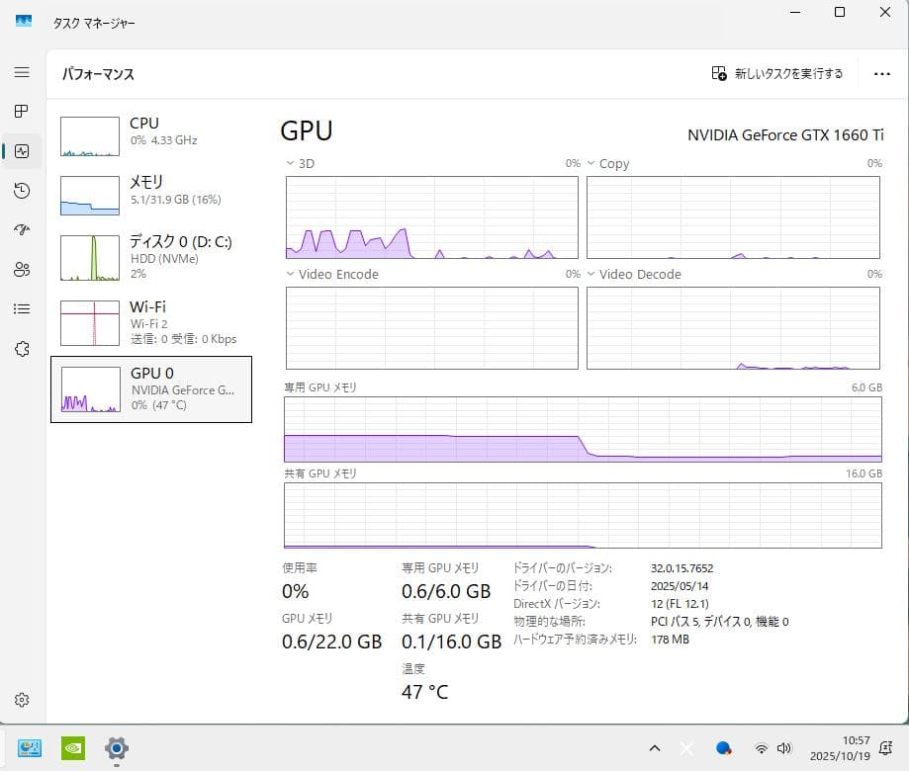Open the Copy graph selector dropdown
This screenshot has height=771, width=909.
coord(591,163)
